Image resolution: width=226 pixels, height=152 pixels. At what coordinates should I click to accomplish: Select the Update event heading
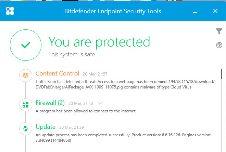click(46, 127)
